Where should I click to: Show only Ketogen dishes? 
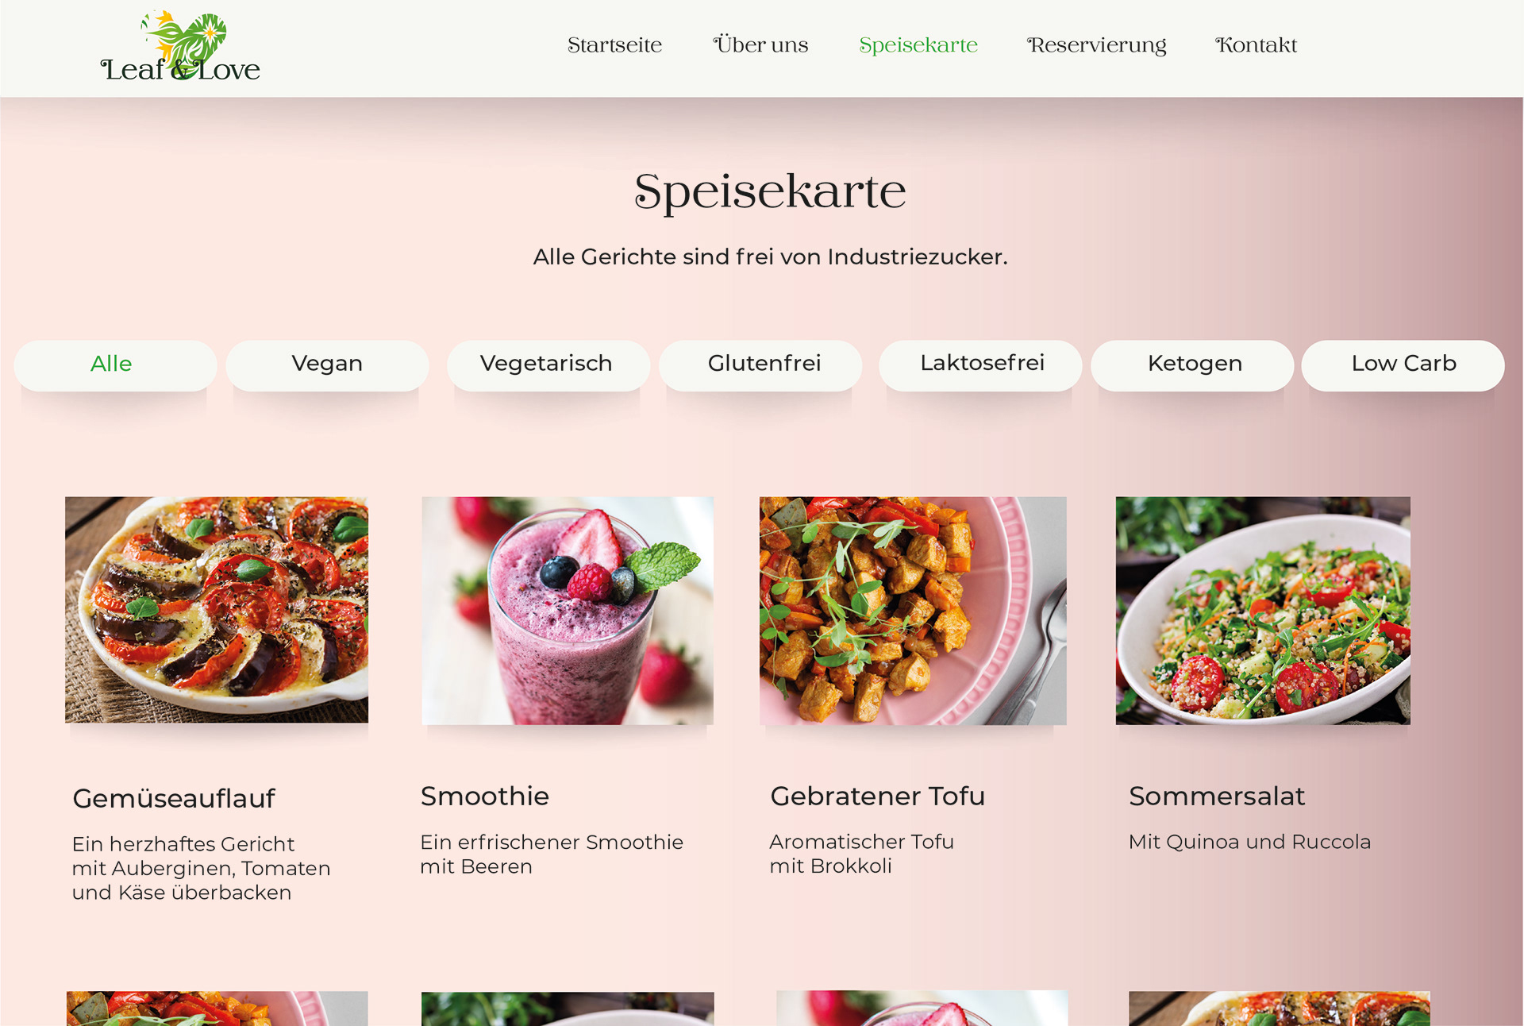point(1192,365)
